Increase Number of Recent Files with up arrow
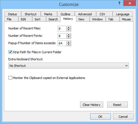138x124 pixels. [68, 27]
